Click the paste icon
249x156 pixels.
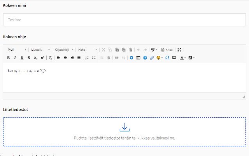[x=117, y=50]
